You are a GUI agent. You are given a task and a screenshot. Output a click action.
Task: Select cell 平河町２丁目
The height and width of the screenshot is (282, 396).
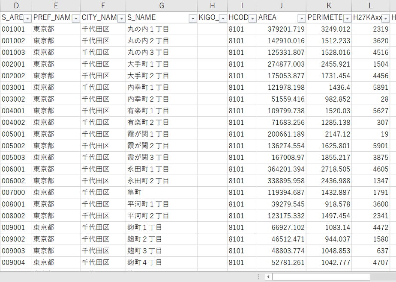[x=162, y=216]
